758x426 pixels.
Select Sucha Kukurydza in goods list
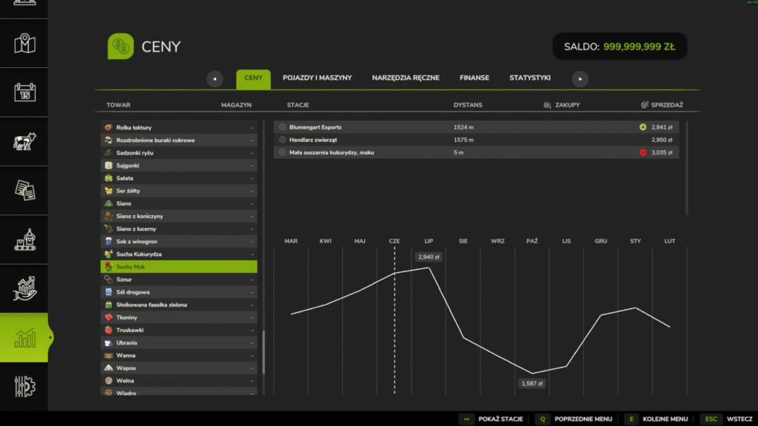point(178,254)
